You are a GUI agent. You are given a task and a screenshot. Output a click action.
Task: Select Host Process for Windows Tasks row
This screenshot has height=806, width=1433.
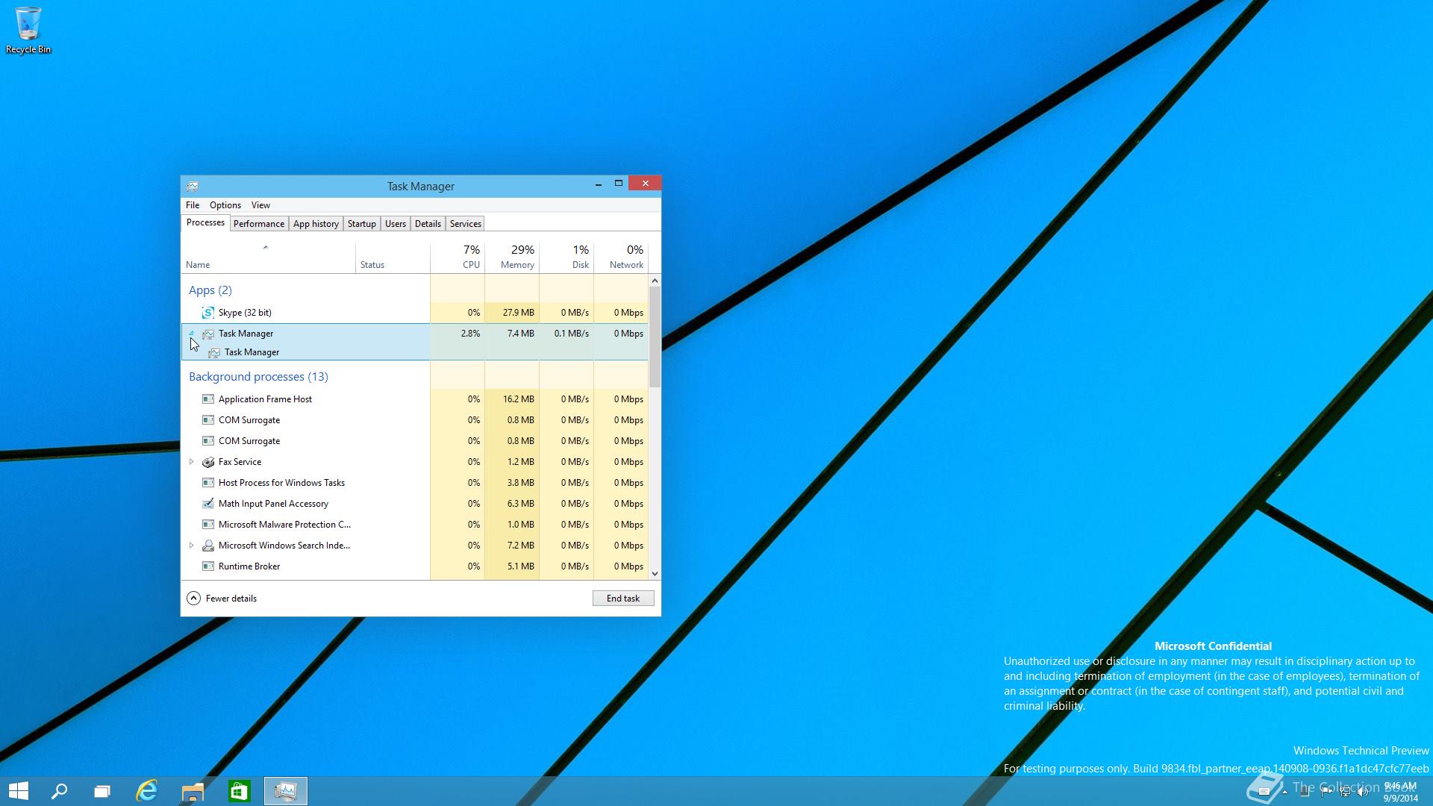click(415, 483)
